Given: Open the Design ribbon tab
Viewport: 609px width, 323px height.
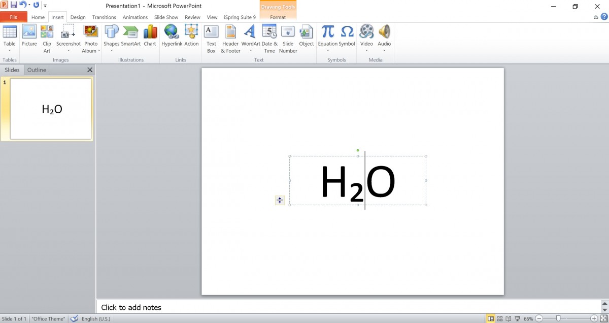Looking at the screenshot, I should click(x=78, y=17).
